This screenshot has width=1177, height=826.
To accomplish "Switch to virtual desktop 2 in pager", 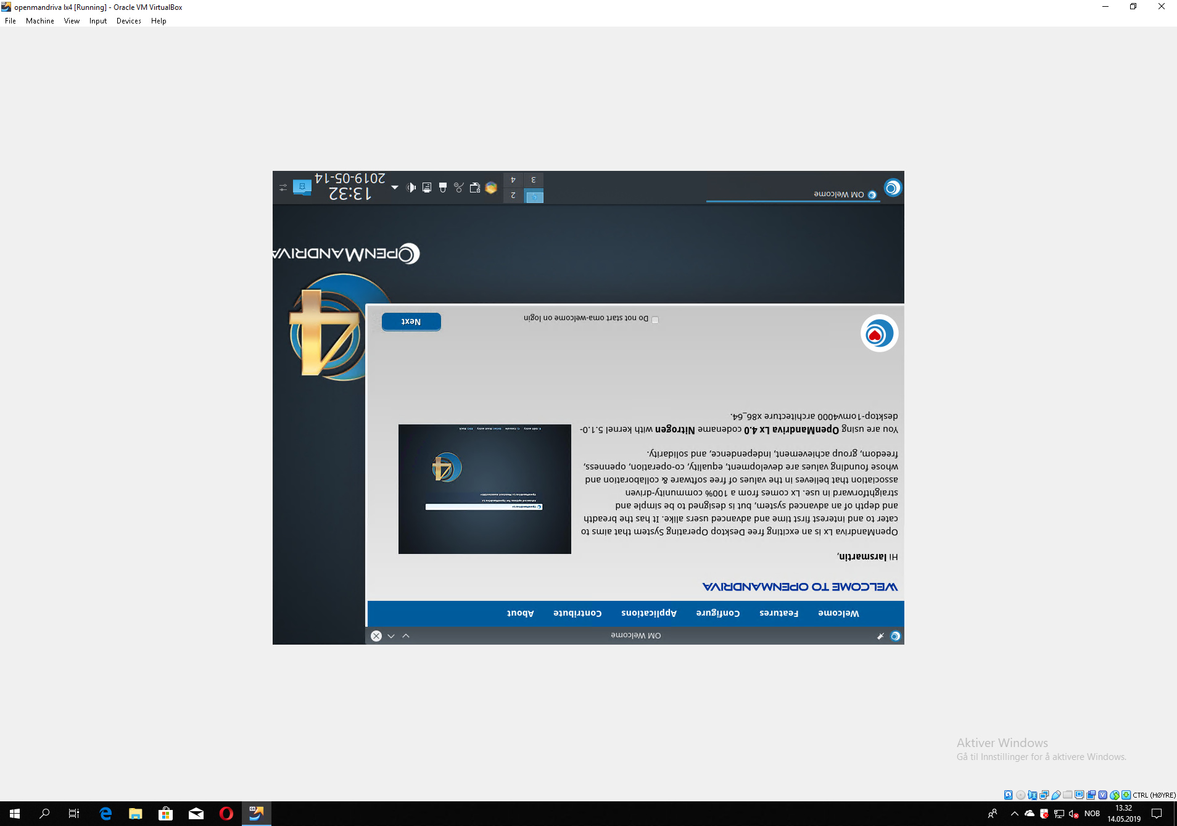I will click(x=513, y=196).
